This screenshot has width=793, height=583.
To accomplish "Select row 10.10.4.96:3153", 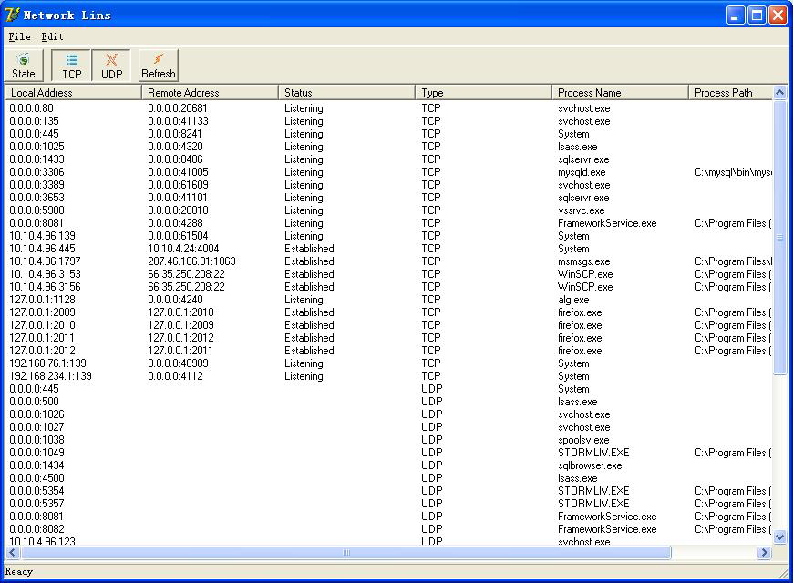I will (388, 274).
